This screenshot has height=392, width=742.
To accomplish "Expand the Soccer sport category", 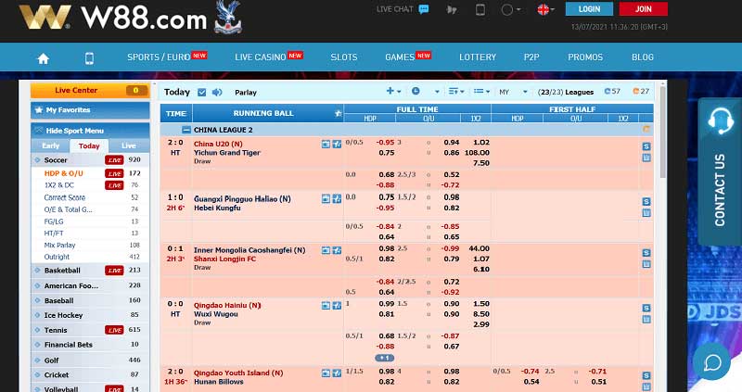I will tap(56, 160).
